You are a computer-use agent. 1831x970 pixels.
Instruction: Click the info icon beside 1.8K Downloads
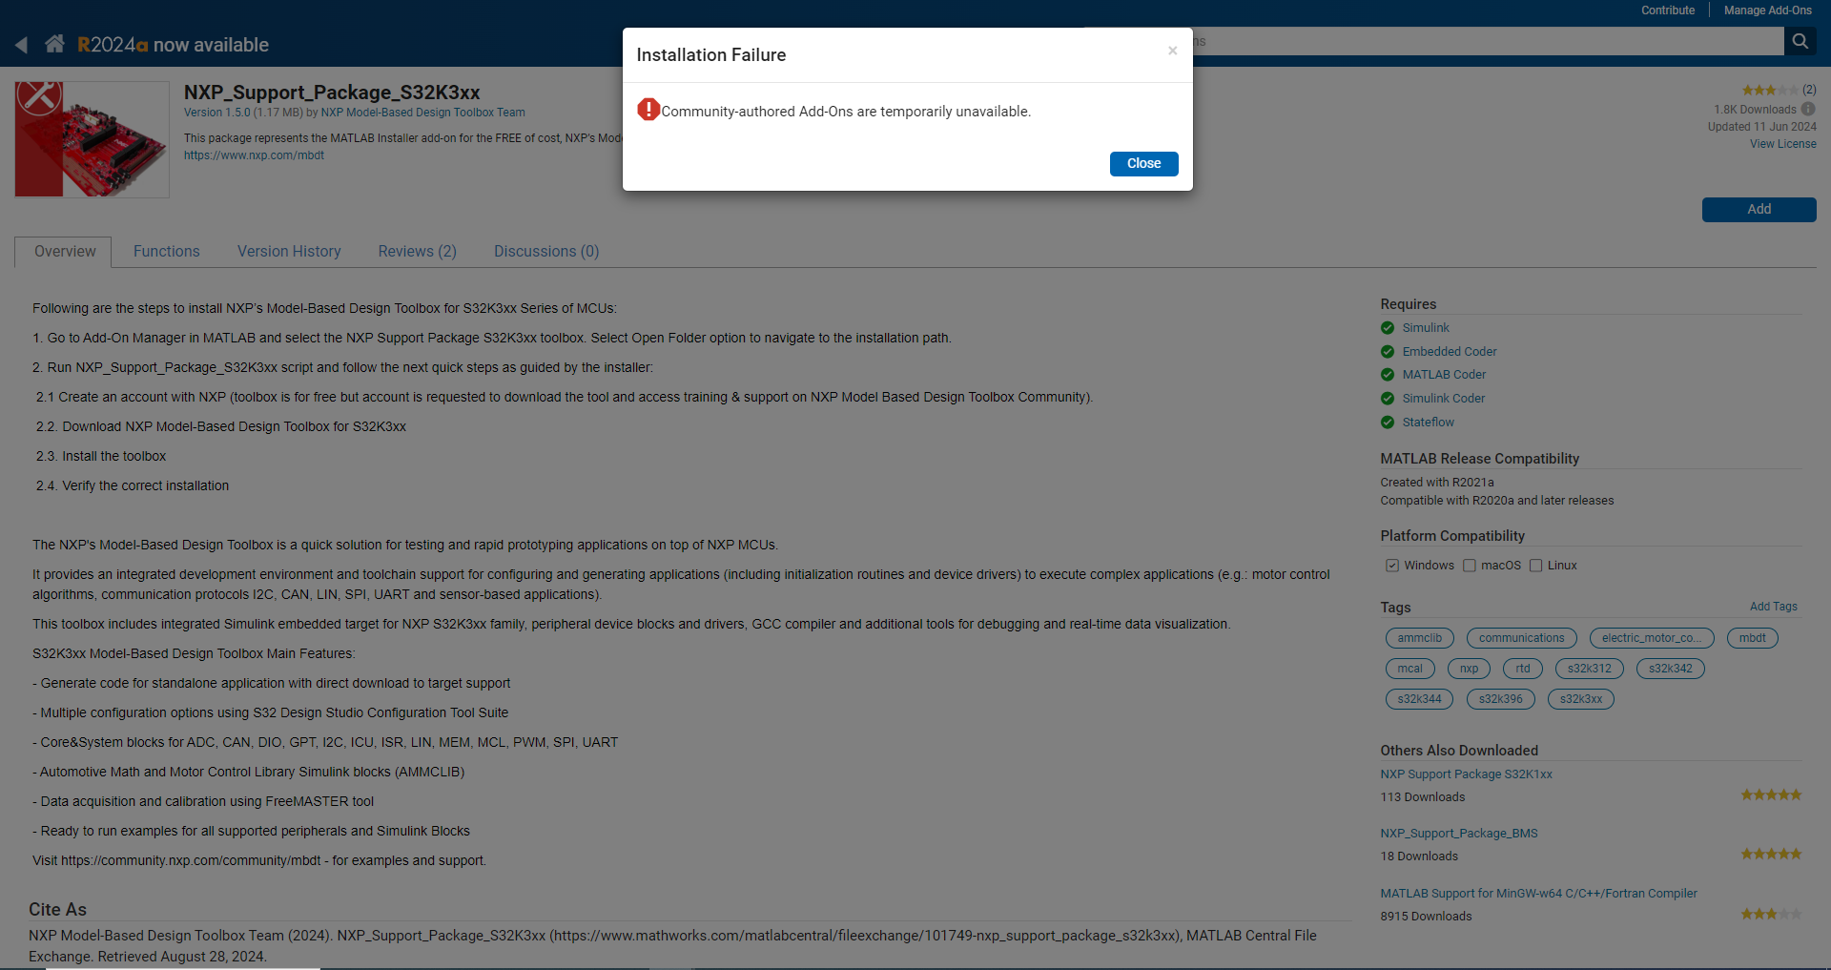1809,110
